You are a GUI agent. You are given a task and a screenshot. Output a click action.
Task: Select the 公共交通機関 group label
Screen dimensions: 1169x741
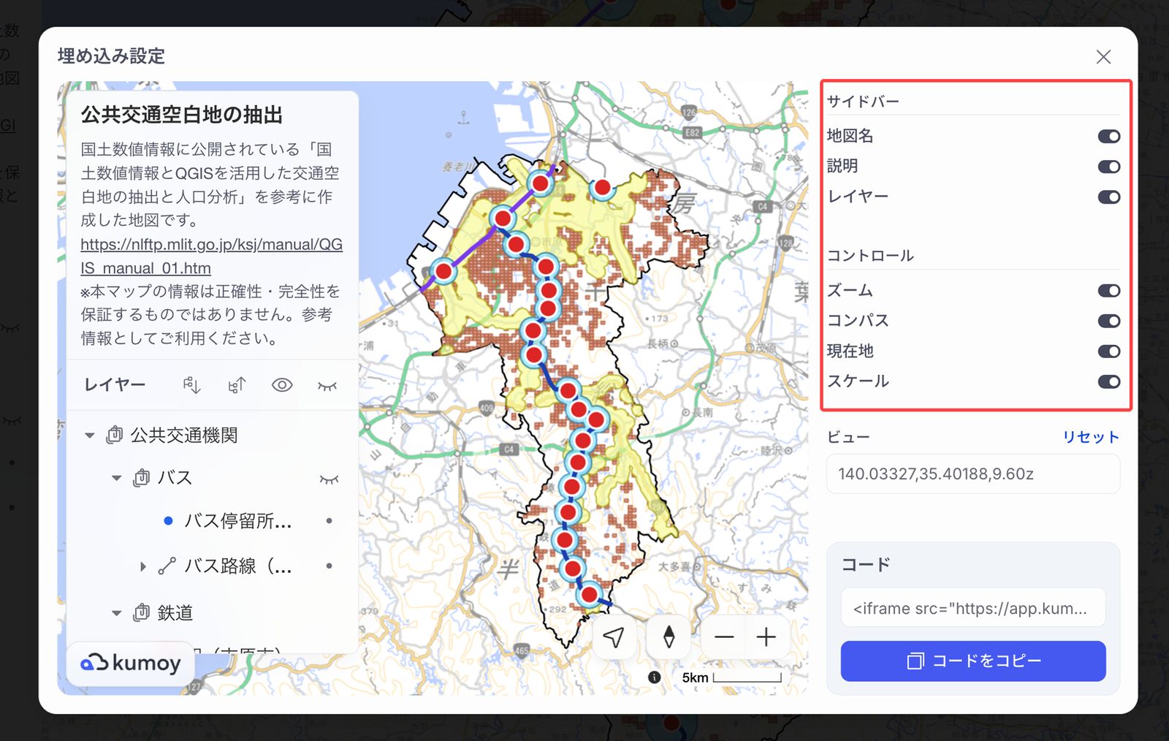pos(184,436)
